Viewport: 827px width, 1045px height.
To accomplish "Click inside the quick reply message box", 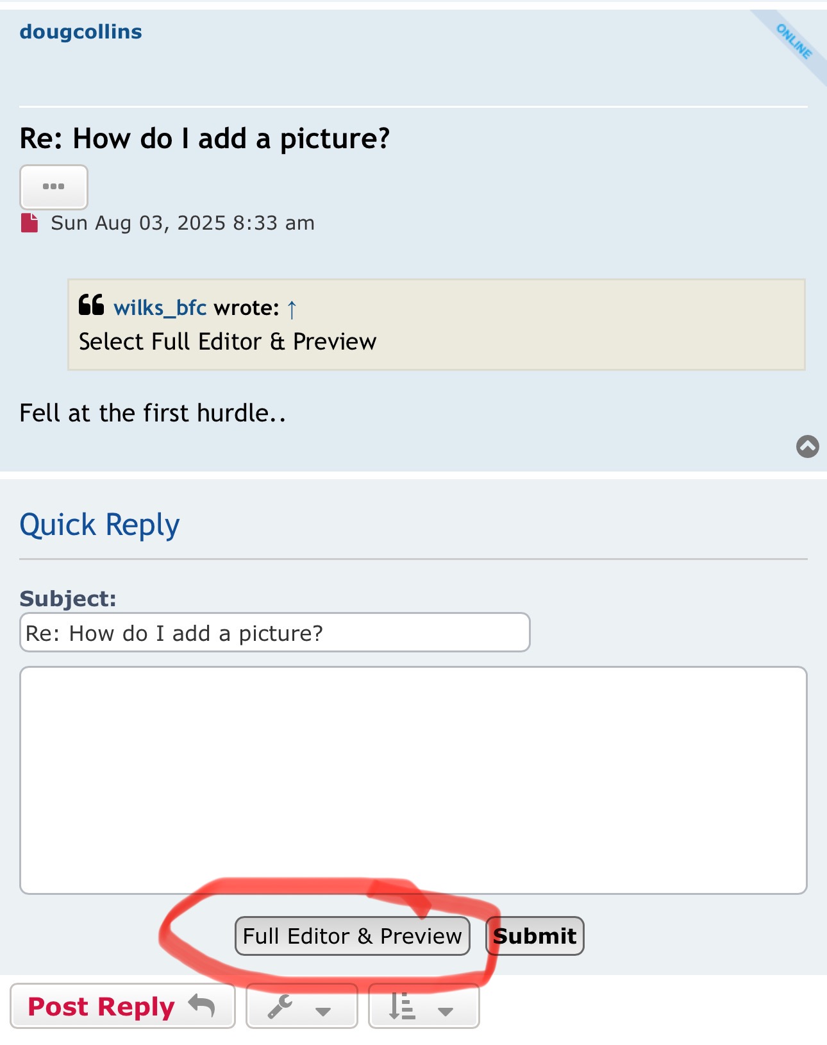I will (x=413, y=779).
